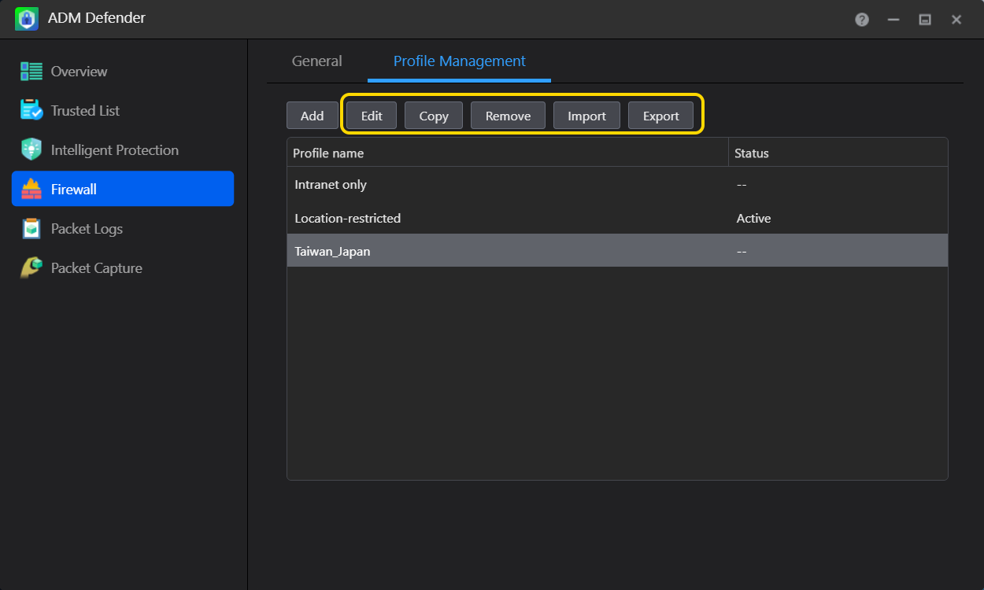Close the ADM Defender window
This screenshot has width=984, height=590.
[956, 20]
